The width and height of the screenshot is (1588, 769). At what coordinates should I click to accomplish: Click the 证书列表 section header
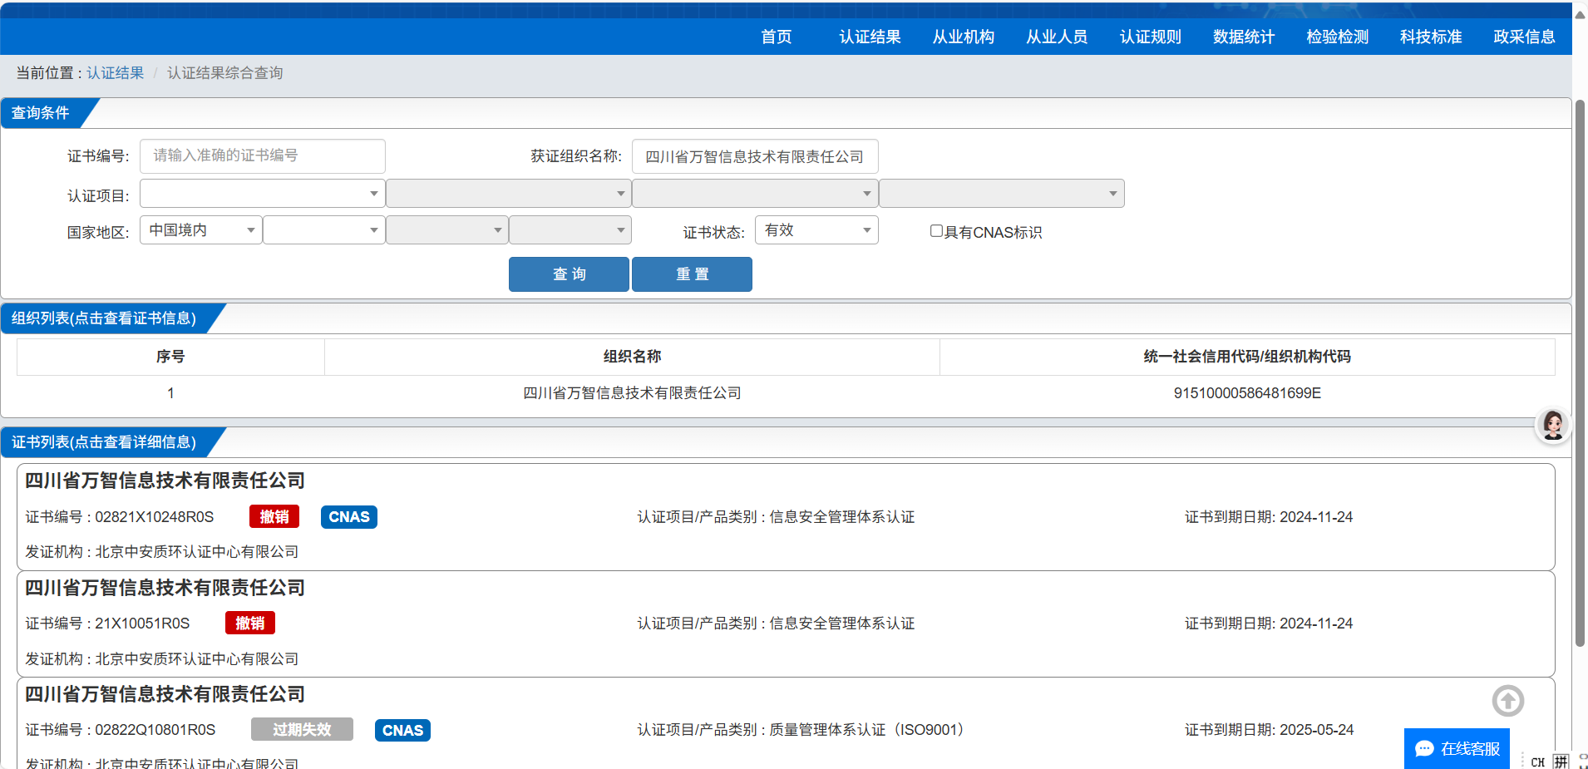click(104, 442)
